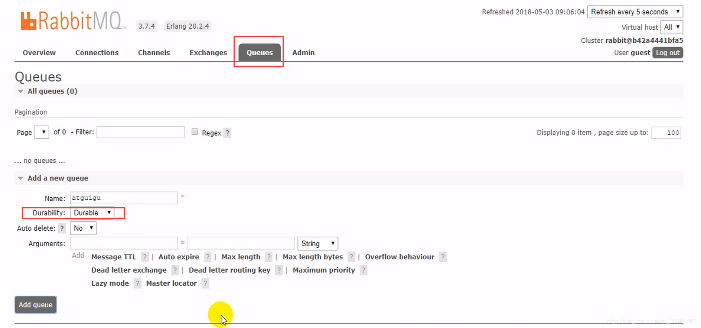701x328 pixels.
Task: Open the Refresh every 5 seconds dropdown
Action: coord(635,12)
